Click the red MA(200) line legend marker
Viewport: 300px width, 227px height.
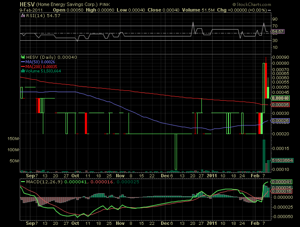pyautogui.click(x=23, y=66)
